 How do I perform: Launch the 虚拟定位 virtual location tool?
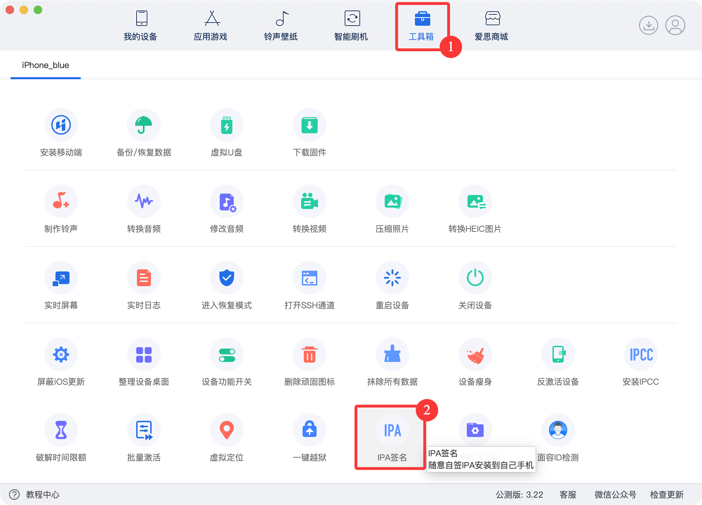[227, 438]
